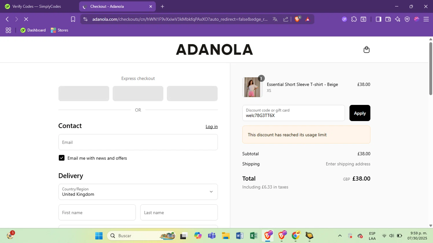Open the taskbar clock and date
Screen dimensions: 433x243
click(417, 236)
